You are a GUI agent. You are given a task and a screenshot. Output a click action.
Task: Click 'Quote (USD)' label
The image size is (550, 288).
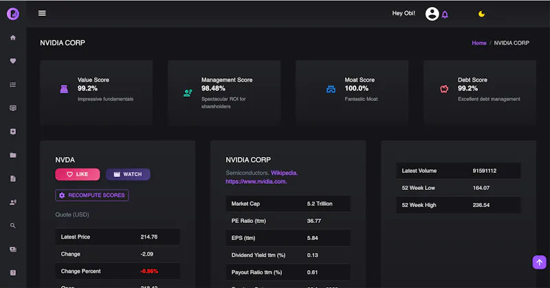point(72,215)
